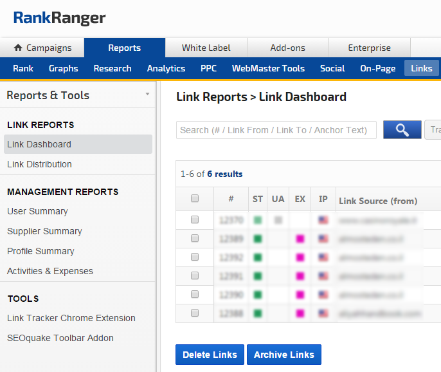This screenshot has height=372, width=441.
Task: Check the checkbox for link 12370
Action: point(195,220)
